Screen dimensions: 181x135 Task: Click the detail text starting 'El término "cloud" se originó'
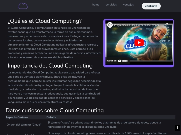coord(104,125)
